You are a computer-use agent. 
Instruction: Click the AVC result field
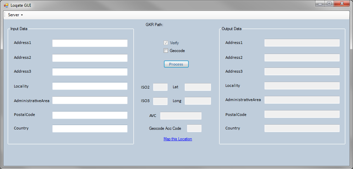point(181,116)
